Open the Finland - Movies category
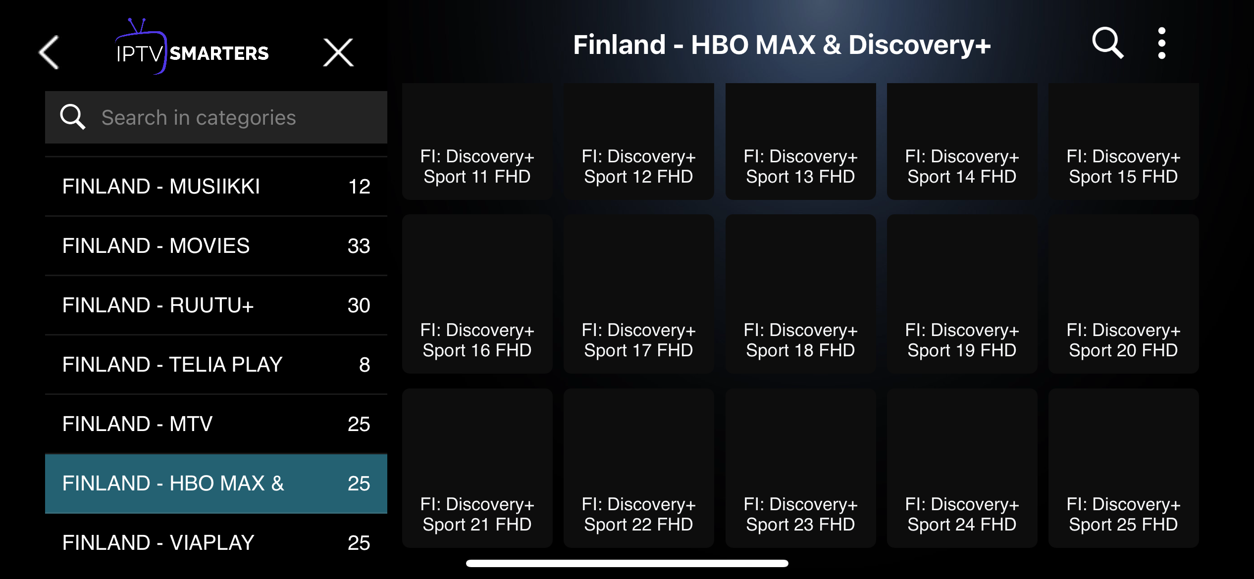The width and height of the screenshot is (1254, 579). (216, 246)
